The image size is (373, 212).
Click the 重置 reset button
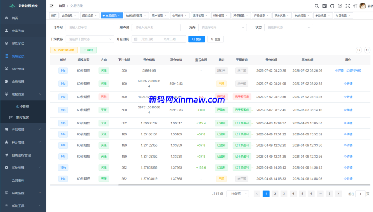[x=215, y=39]
